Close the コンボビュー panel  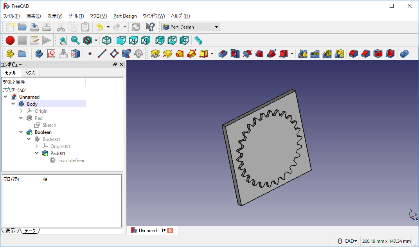(x=121, y=65)
